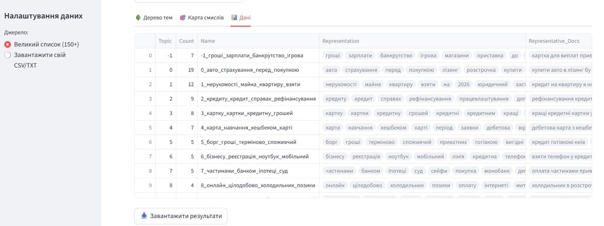604x226 pixels.
Task: Click the "банкрутство" representation chip
Action: [x=396, y=55]
